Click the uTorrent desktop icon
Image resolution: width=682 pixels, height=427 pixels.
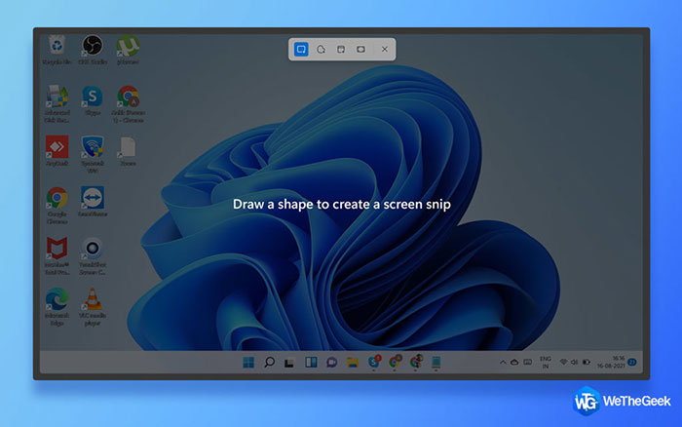click(127, 47)
